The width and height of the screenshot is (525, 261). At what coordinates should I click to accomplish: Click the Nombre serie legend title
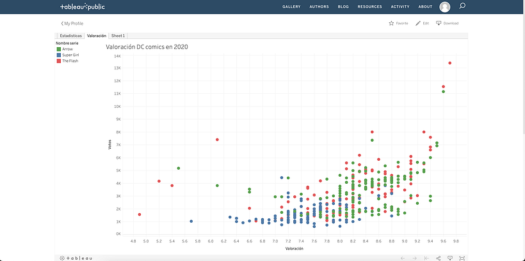point(67,43)
